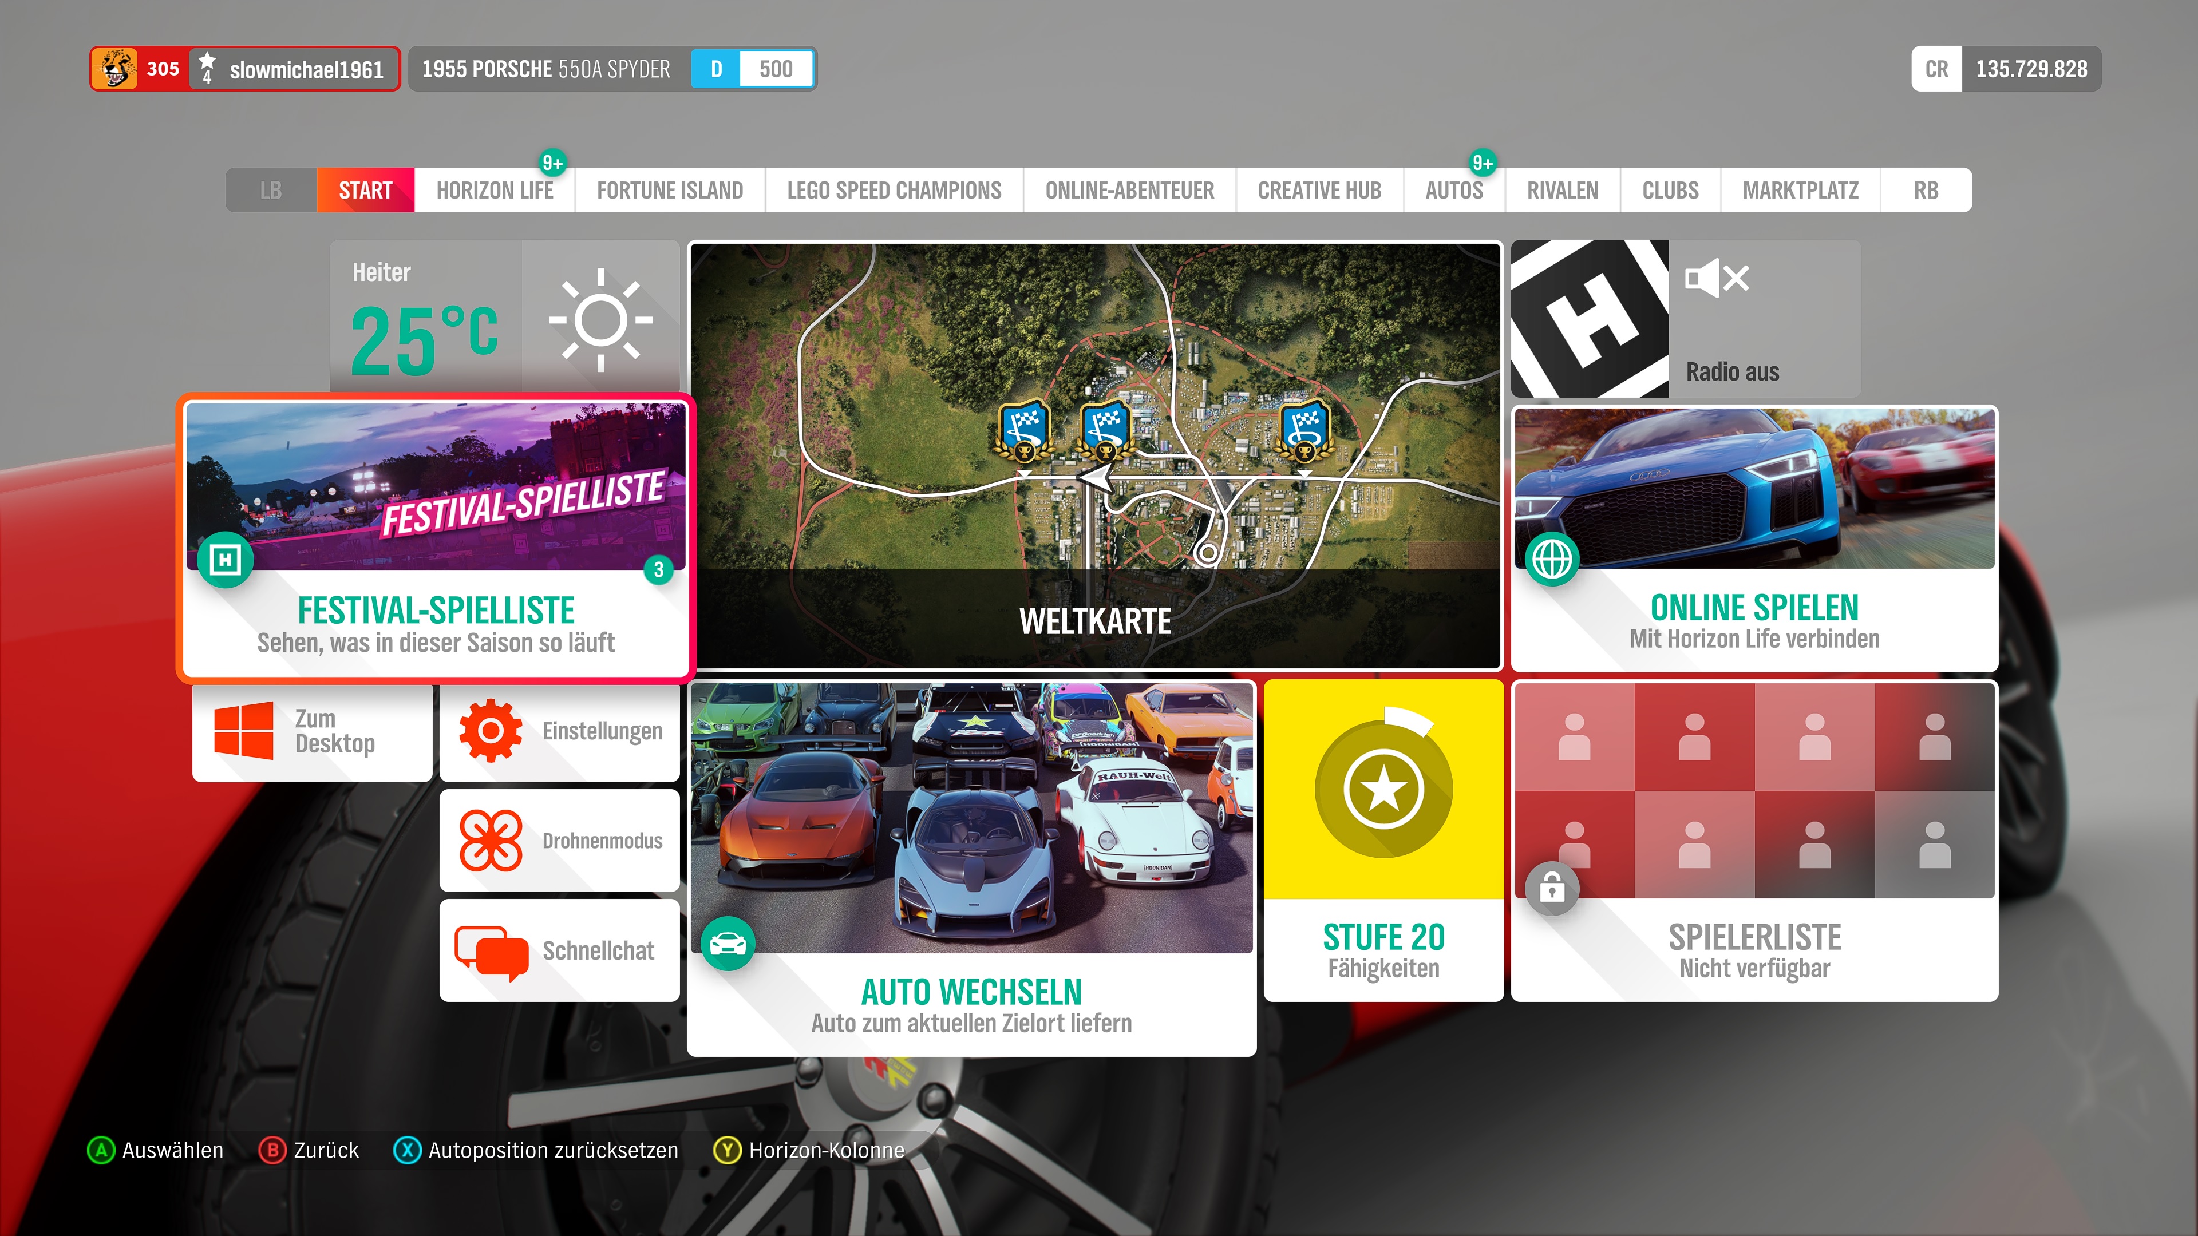2198x1236 pixels.
Task: Open Einstellungen gear icon
Action: [491, 731]
